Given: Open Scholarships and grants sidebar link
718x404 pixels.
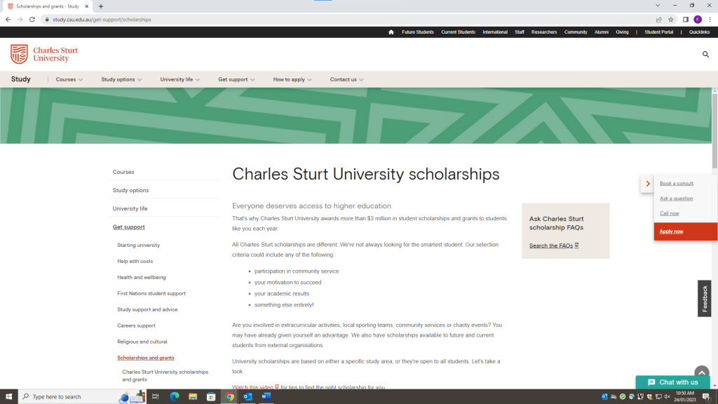Looking at the screenshot, I should tap(146, 358).
